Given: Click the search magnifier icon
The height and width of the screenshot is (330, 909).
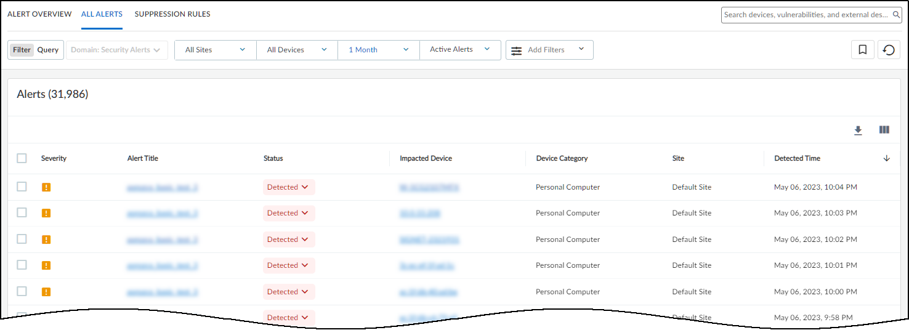Looking at the screenshot, I should [x=897, y=15].
